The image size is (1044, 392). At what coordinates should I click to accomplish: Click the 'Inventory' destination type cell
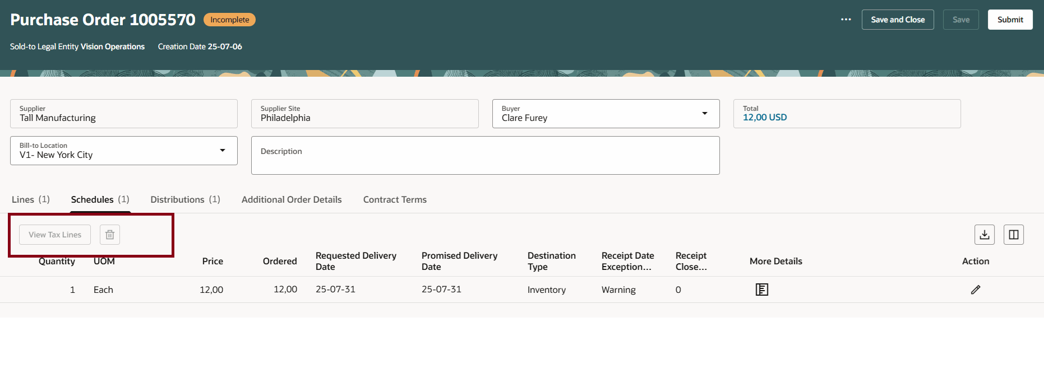(547, 290)
